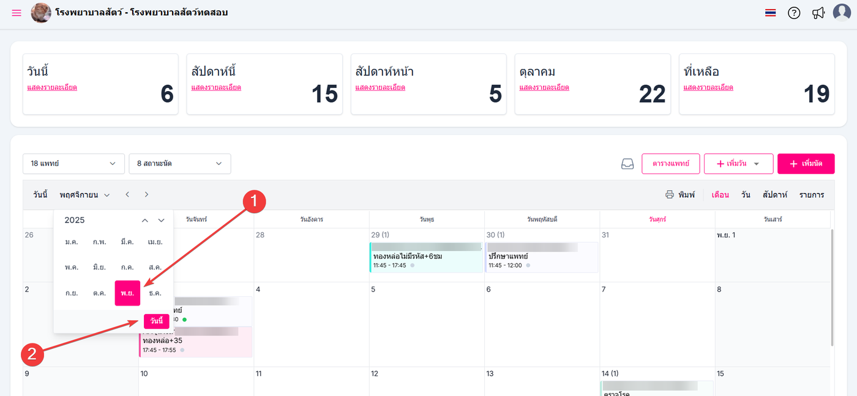
Task: Select ธ.ค. in the month picker
Action: [155, 293]
